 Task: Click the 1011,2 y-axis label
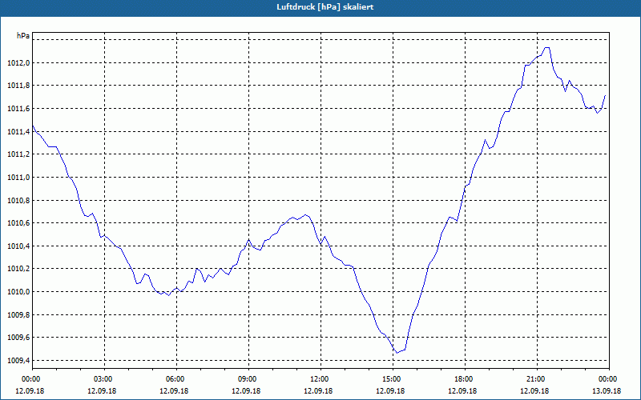click(x=18, y=154)
